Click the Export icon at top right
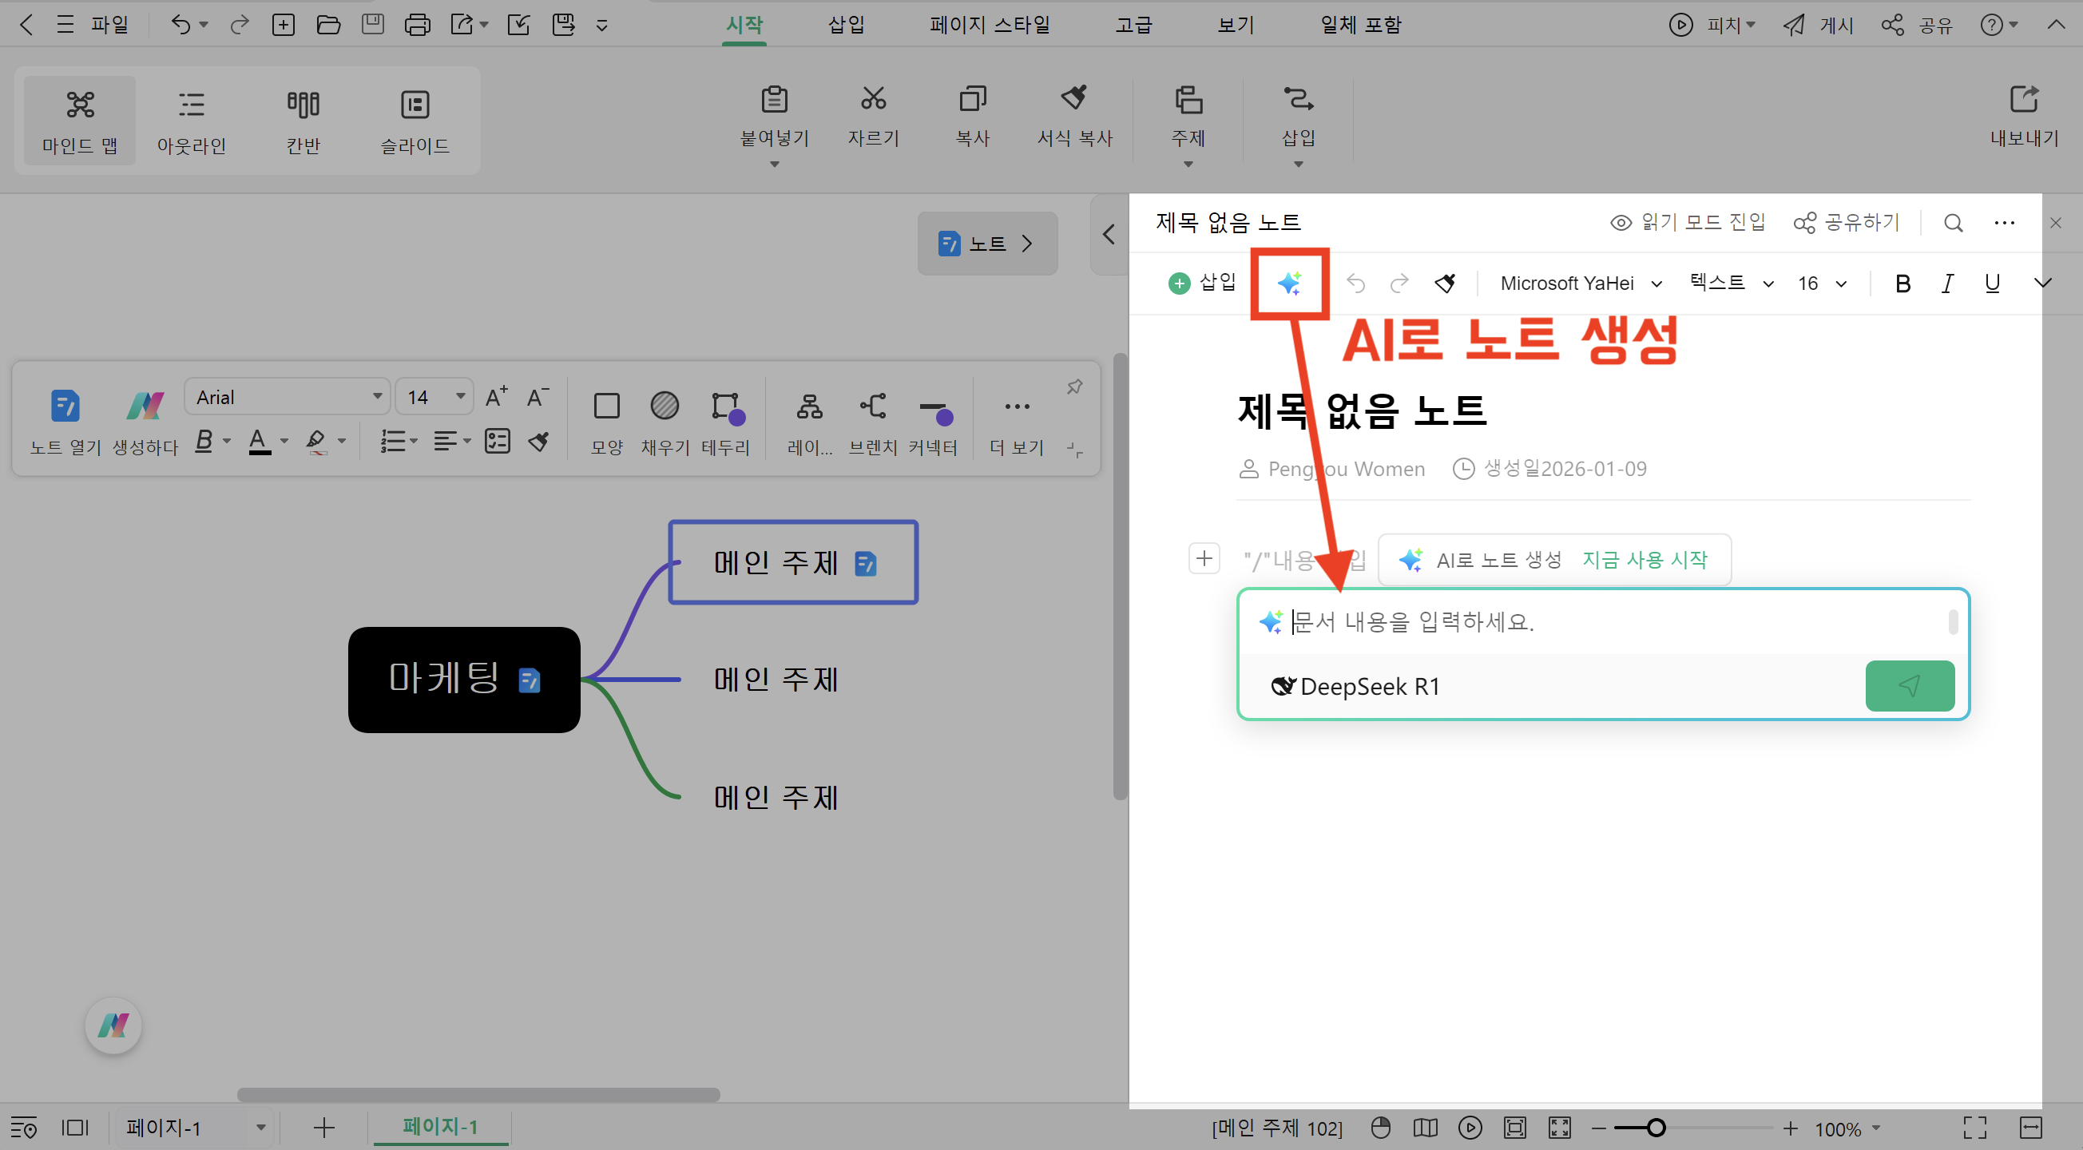Image resolution: width=2083 pixels, height=1150 pixels. point(2024,100)
